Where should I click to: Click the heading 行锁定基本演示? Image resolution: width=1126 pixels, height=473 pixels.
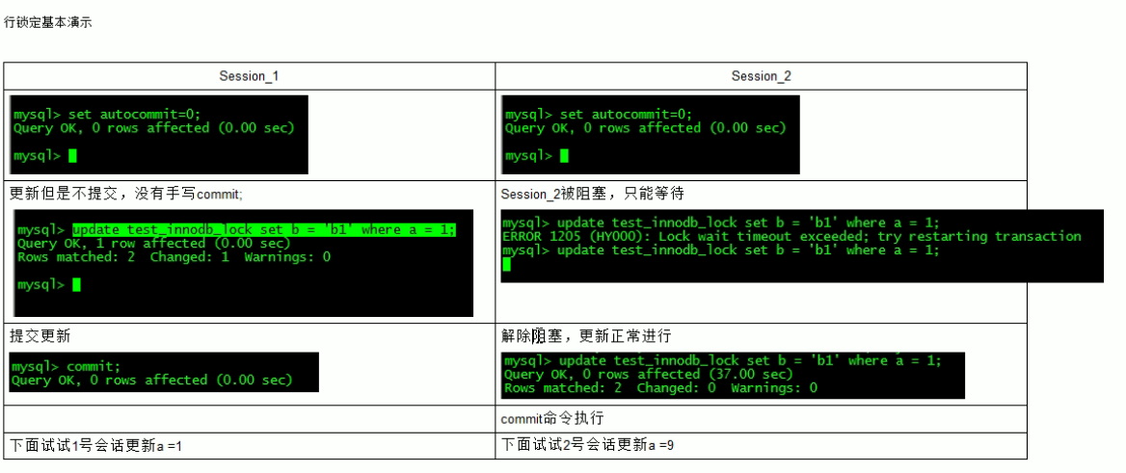click(x=47, y=22)
